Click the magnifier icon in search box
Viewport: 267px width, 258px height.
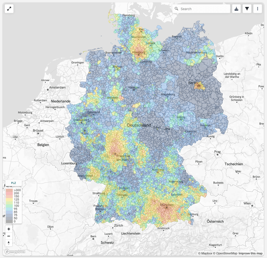(x=177, y=9)
